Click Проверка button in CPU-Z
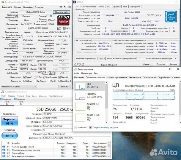181x160 pixels. coord(160,64)
